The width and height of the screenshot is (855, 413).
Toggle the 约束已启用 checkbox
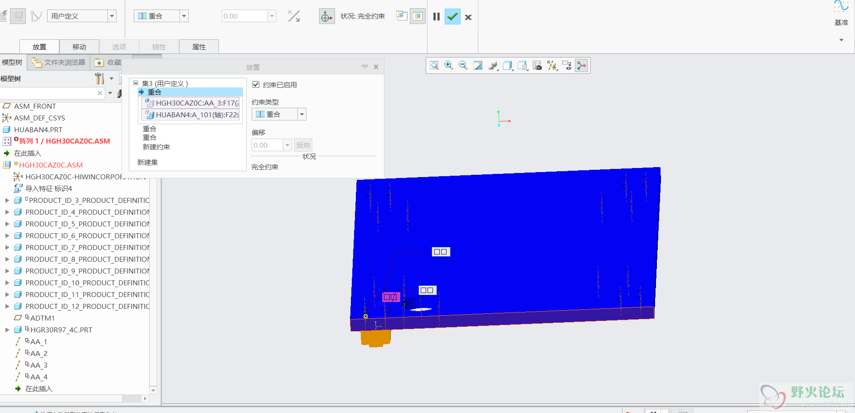[x=256, y=85]
